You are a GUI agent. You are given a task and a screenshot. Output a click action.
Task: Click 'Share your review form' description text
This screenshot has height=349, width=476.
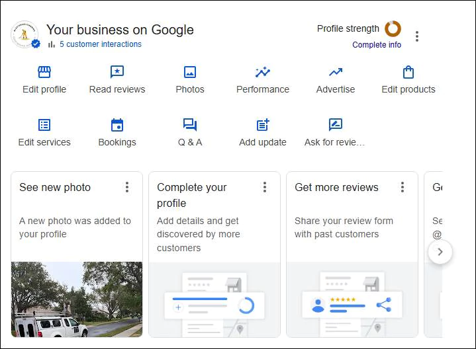(x=344, y=227)
